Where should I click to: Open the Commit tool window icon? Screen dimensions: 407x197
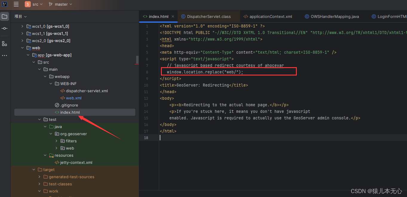(4, 28)
